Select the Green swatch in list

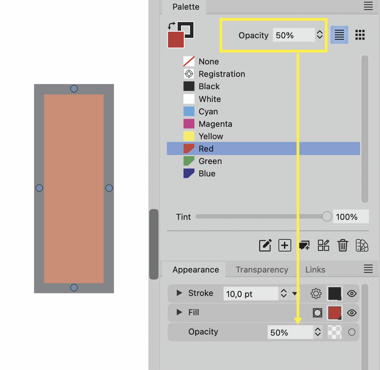tap(210, 161)
